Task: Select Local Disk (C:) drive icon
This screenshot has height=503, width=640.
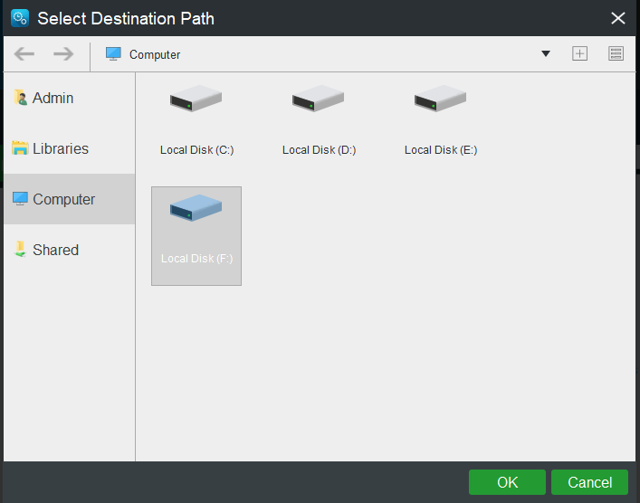Action: 196,98
